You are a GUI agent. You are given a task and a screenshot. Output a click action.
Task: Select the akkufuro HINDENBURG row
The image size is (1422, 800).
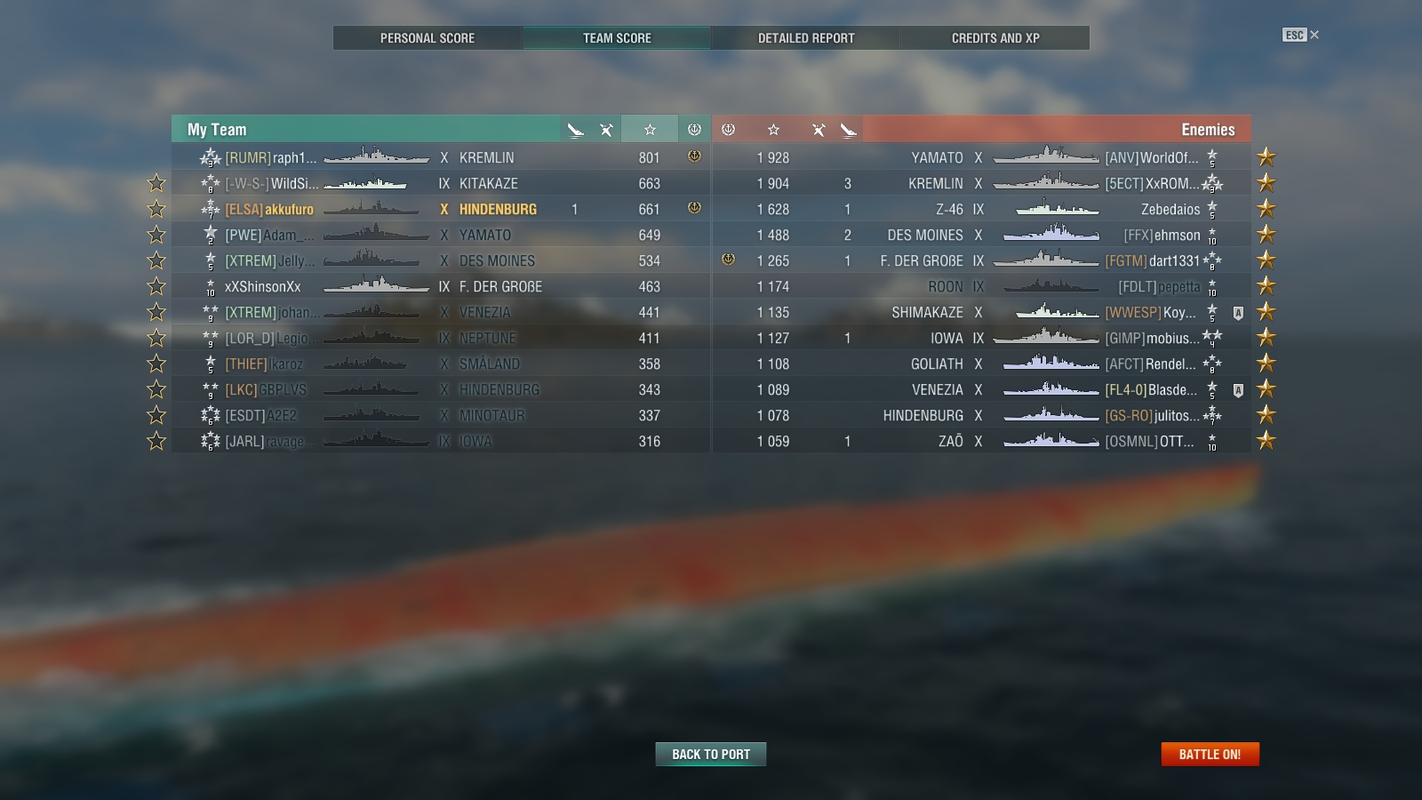(x=442, y=209)
